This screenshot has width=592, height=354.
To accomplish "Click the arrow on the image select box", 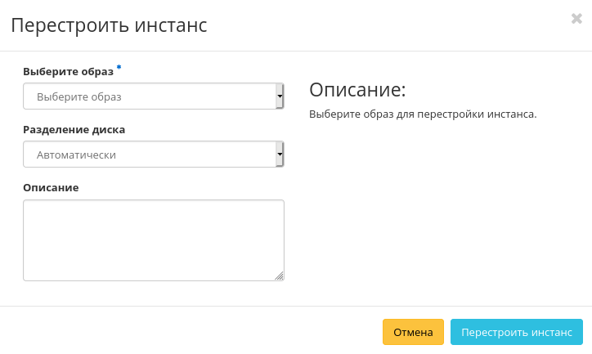I will [x=280, y=96].
